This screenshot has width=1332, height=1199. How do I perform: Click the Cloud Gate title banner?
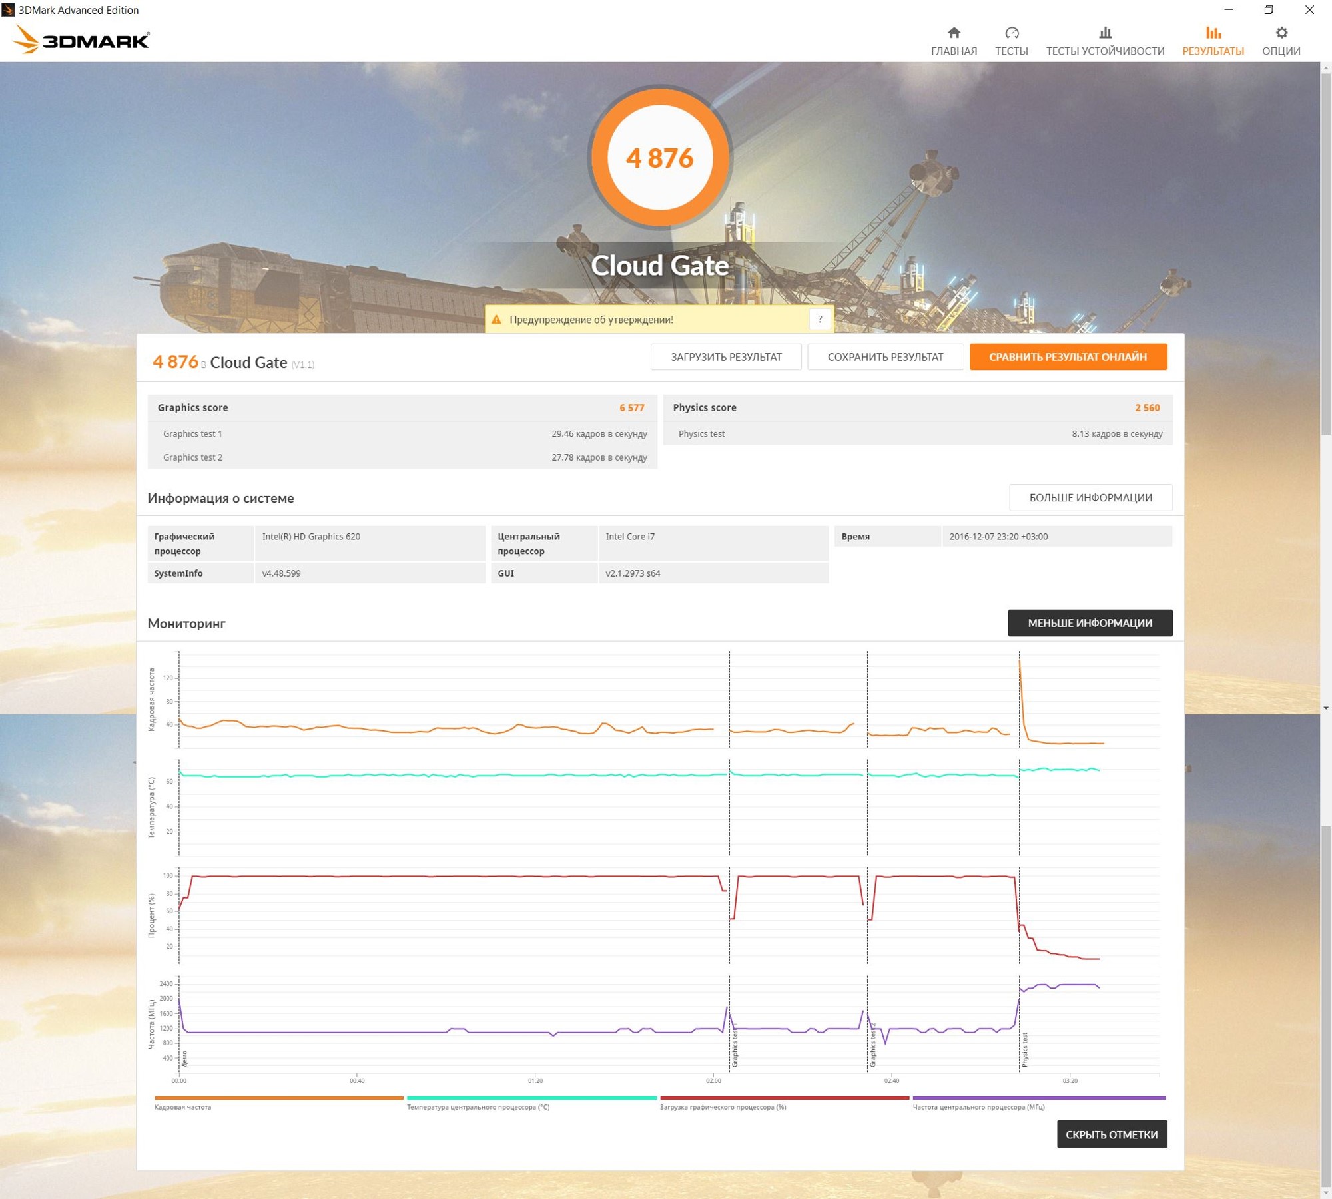(659, 265)
